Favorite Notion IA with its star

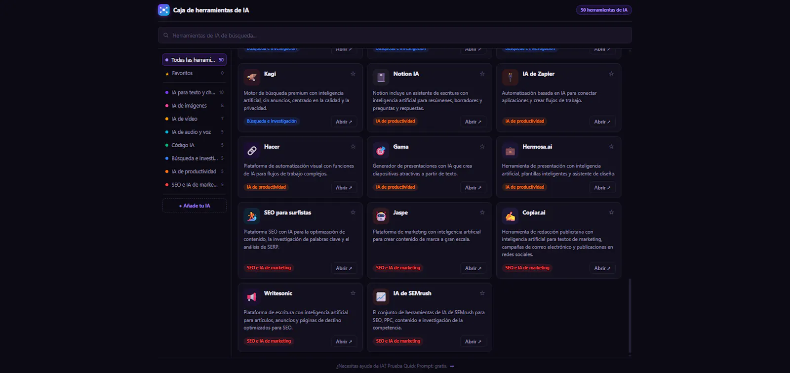pos(482,74)
